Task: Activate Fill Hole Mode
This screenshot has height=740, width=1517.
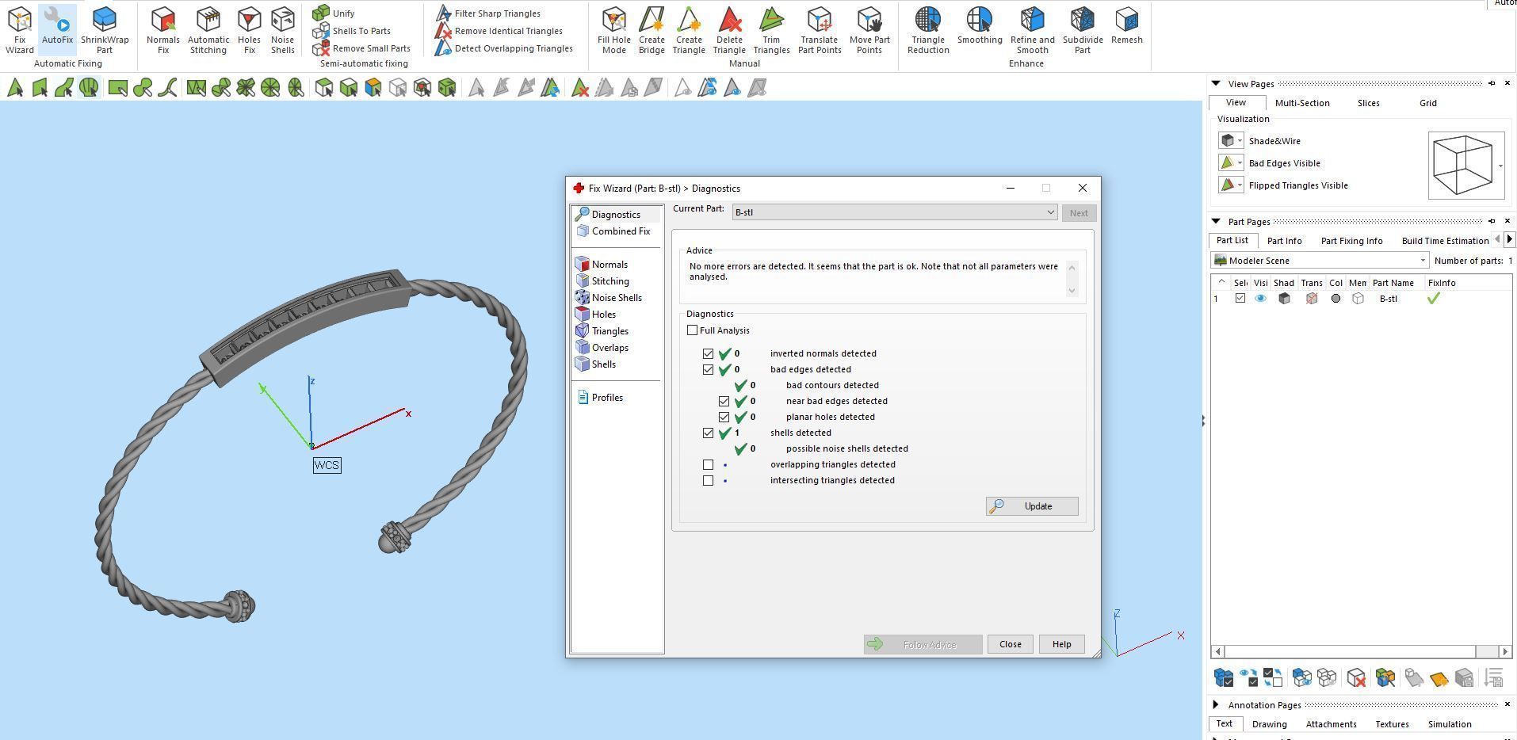Action: point(614,30)
